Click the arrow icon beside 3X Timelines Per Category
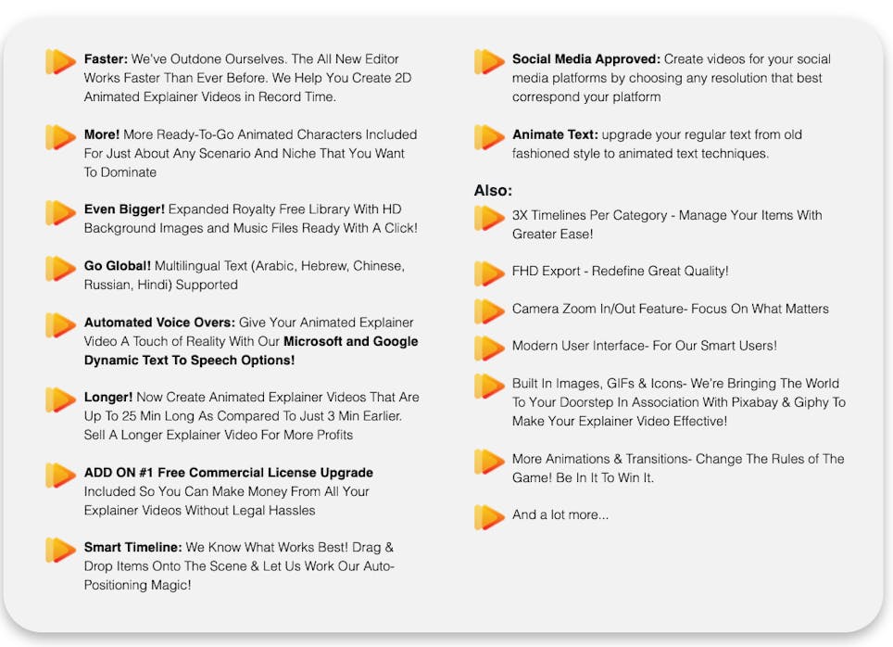The width and height of the screenshot is (893, 647). [x=489, y=218]
